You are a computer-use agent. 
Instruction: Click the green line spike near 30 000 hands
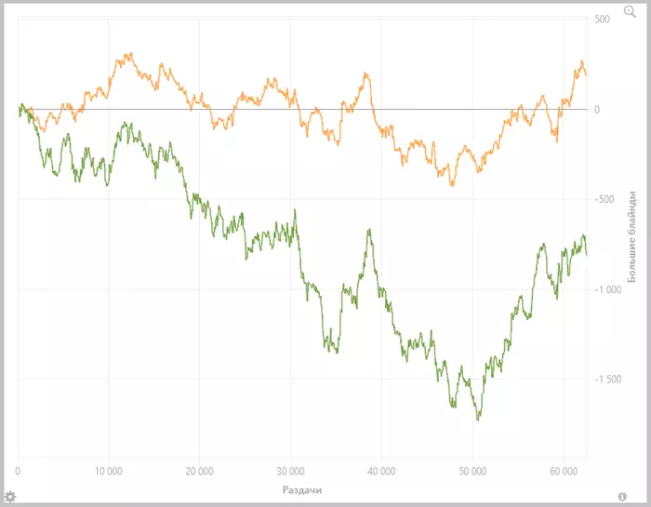(295, 210)
